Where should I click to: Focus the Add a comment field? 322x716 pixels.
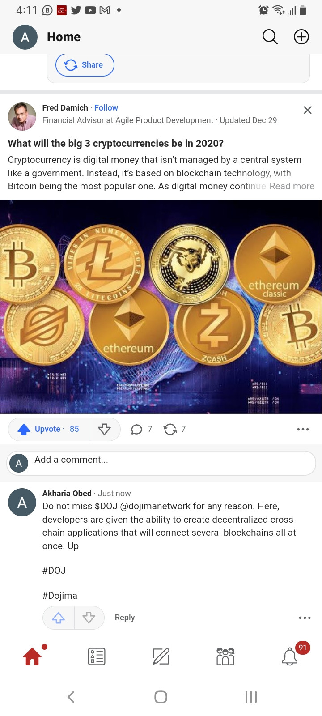161,463
